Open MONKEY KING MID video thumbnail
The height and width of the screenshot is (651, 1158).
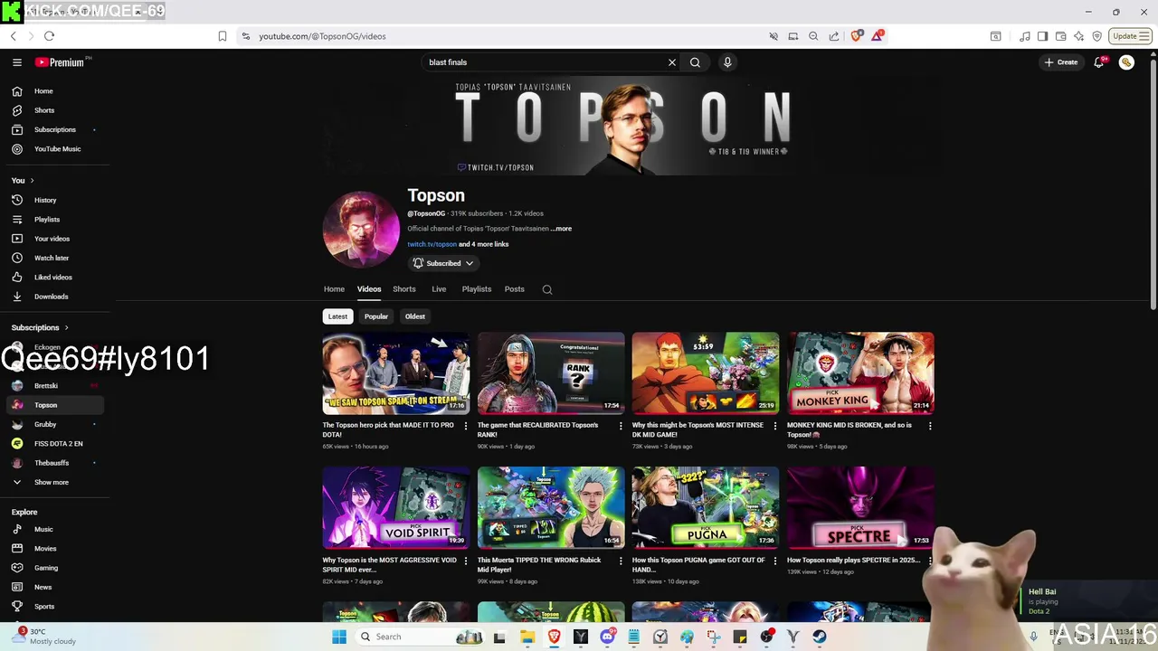860,373
